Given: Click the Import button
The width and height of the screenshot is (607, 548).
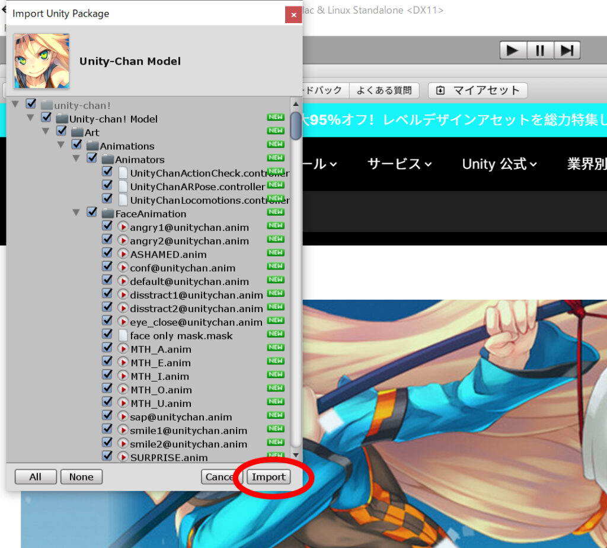Looking at the screenshot, I should [269, 477].
